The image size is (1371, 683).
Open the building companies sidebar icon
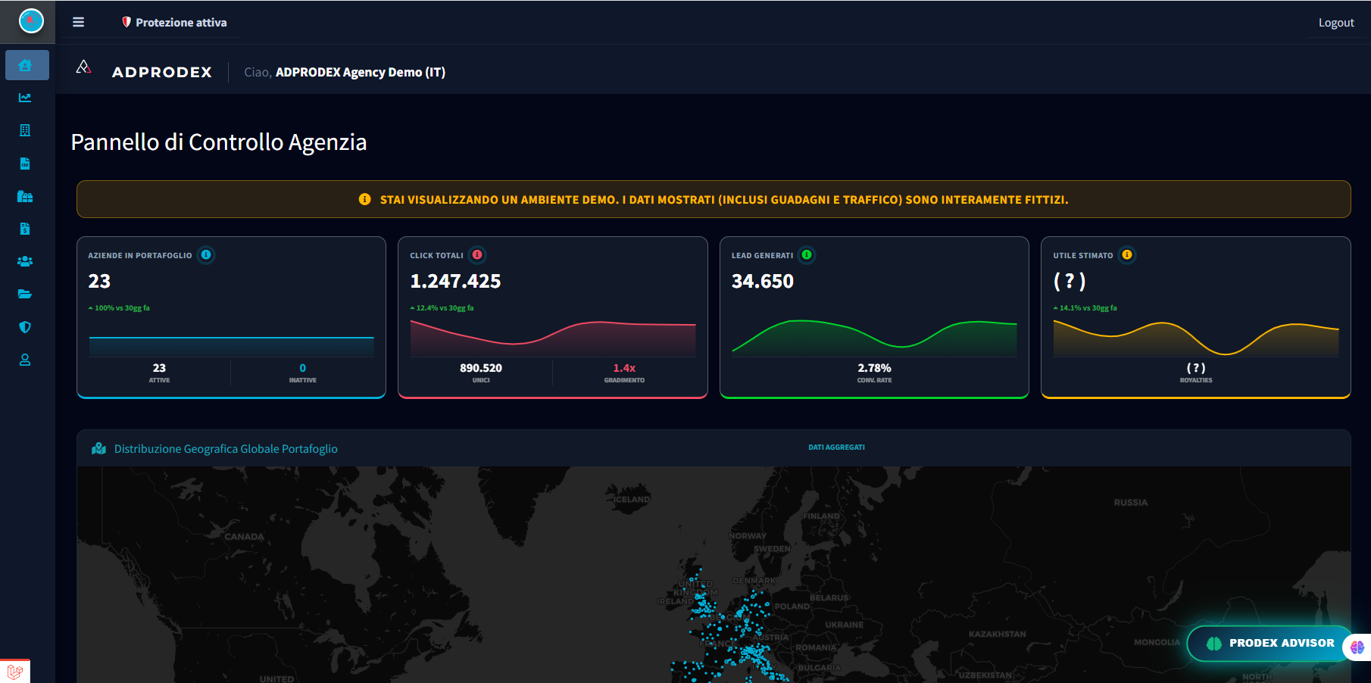[25, 130]
